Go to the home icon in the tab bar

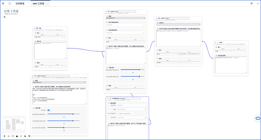(10, 3)
